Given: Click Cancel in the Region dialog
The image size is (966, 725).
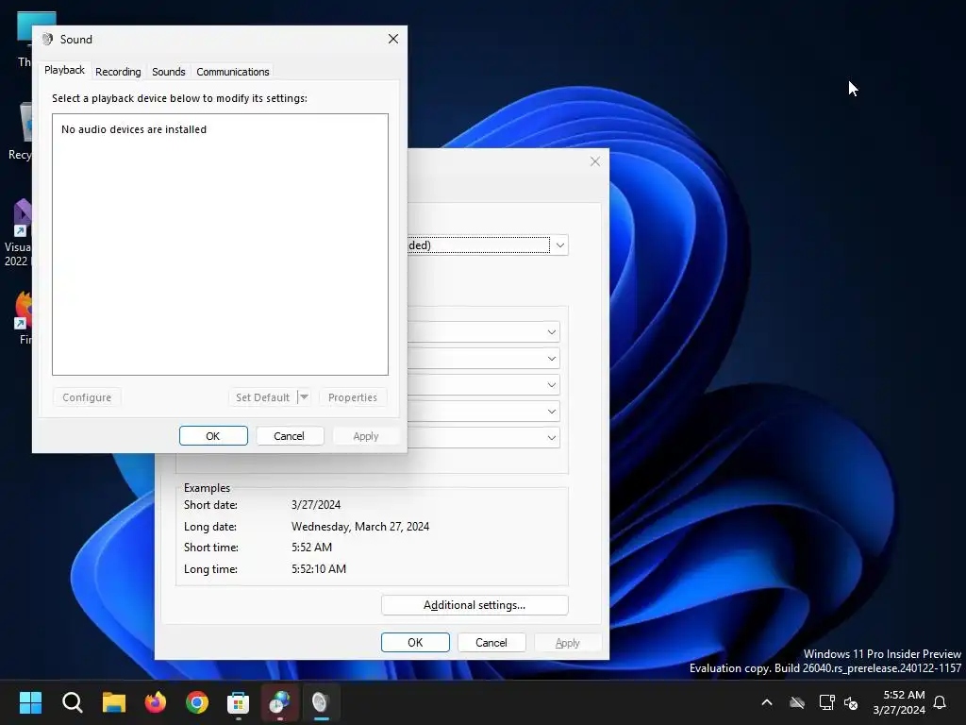Looking at the screenshot, I should 491,642.
